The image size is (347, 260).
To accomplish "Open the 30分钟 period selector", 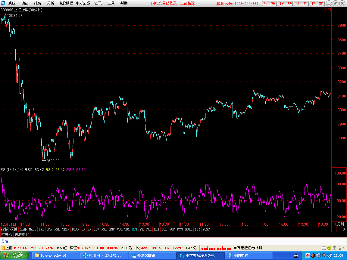I will [339, 224].
